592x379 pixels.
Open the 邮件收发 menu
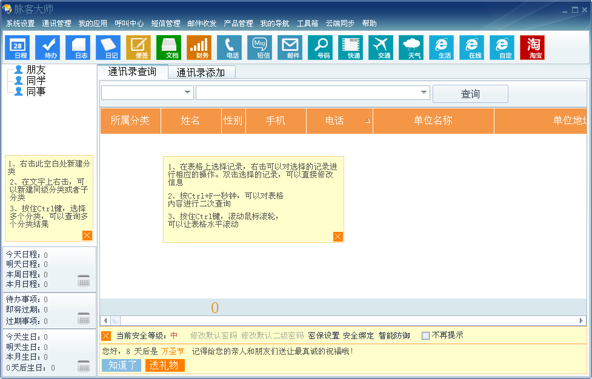point(202,24)
